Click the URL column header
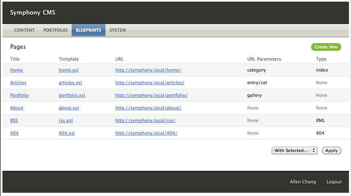Viewport: 351px width, 196px height. pyautogui.click(x=119, y=59)
